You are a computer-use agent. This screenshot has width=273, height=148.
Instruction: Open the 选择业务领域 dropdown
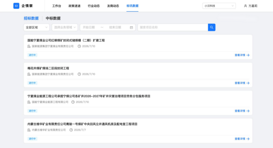click(x=65, y=27)
